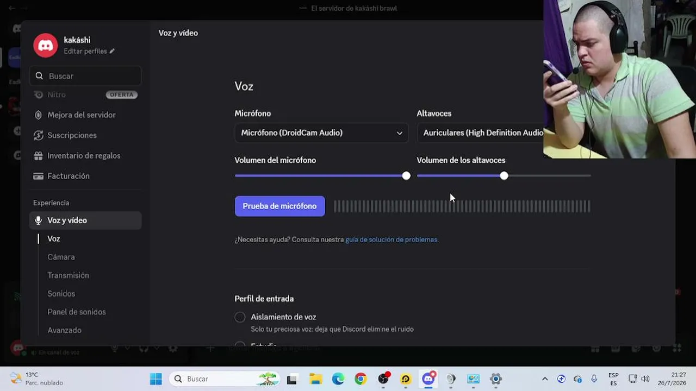The height and width of the screenshot is (391, 696).
Task: Open the weather widget showing 13°C
Action: point(37,379)
